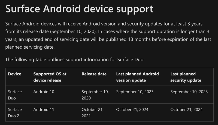Click the "Release date" column header

point(94,74)
